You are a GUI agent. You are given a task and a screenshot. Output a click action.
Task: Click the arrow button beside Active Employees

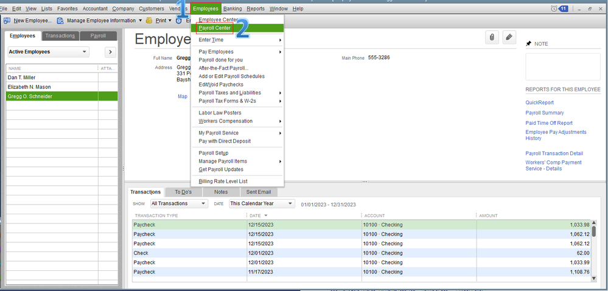(x=111, y=52)
